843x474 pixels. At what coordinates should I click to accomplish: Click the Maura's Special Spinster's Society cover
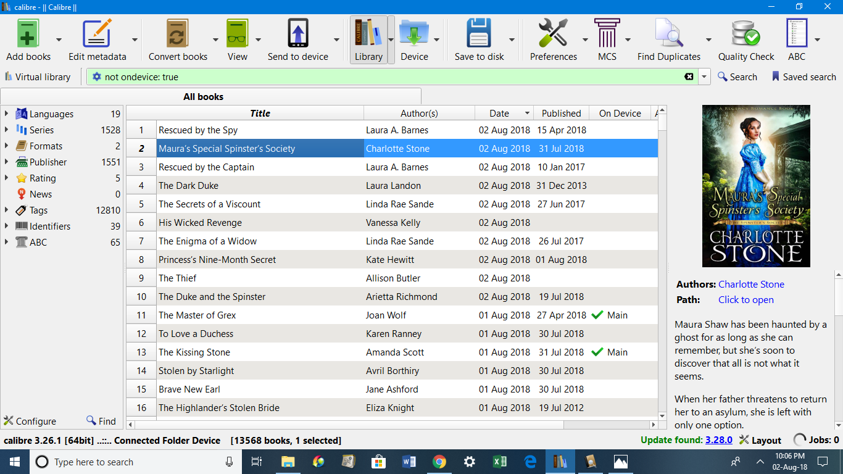(756, 186)
